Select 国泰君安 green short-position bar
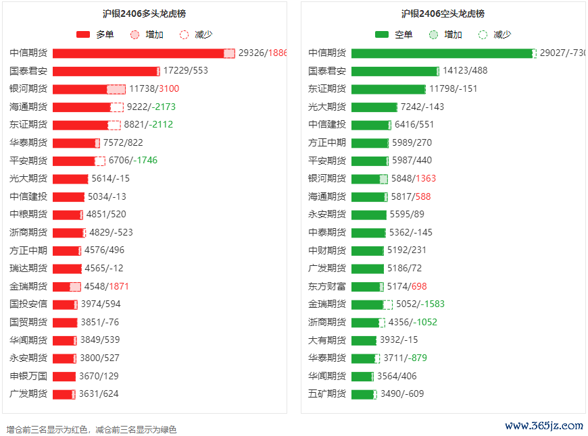The image size is (588, 436). [395, 71]
